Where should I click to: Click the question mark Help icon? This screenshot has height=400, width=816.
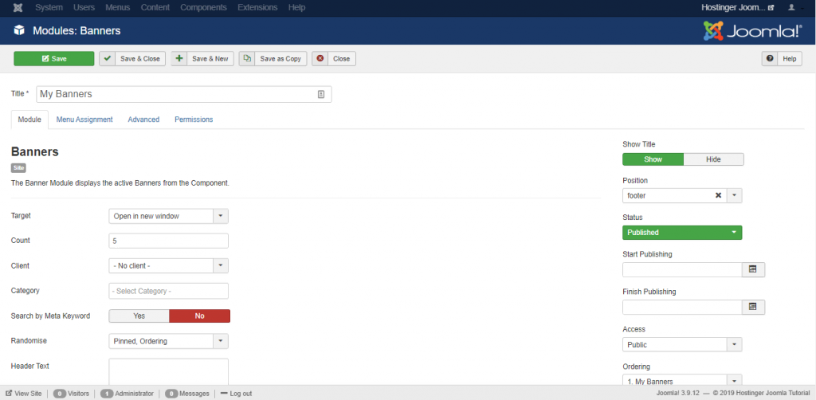[x=770, y=59]
